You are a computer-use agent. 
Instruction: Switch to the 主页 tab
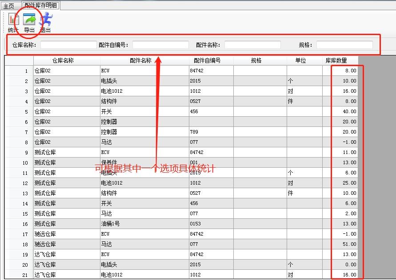pyautogui.click(x=8, y=6)
